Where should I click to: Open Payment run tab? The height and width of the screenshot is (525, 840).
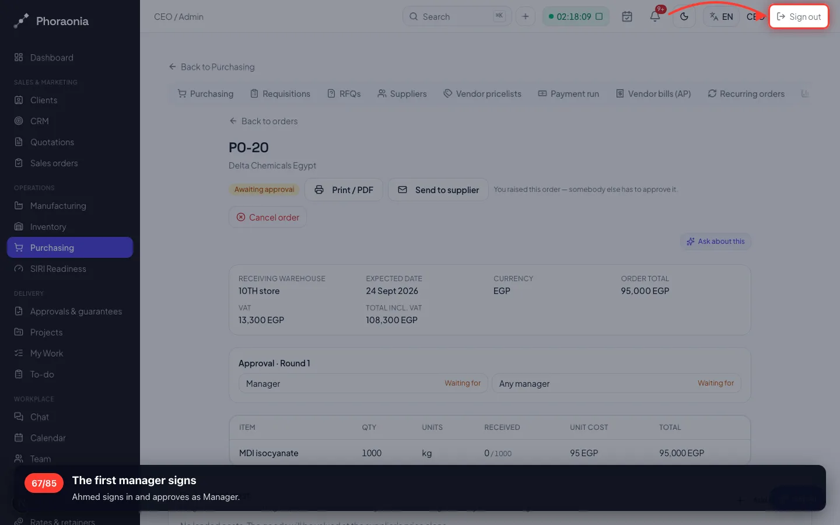pyautogui.click(x=569, y=94)
